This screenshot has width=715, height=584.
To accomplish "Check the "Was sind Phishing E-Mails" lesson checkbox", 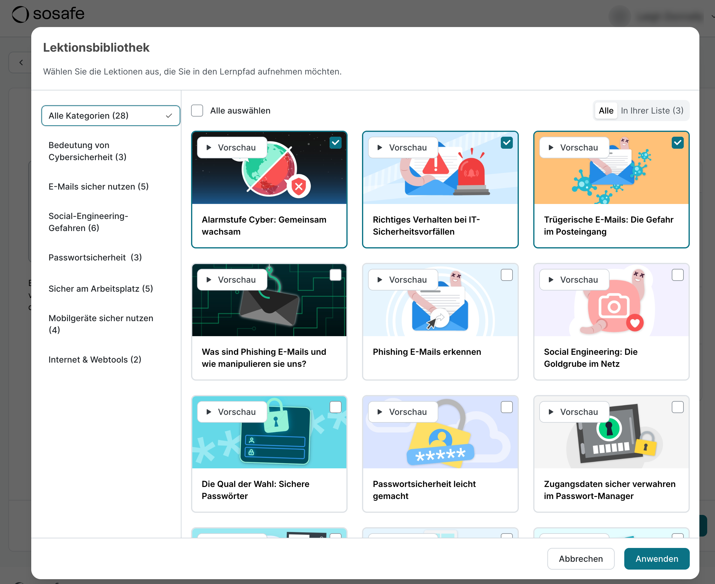I will click(336, 275).
